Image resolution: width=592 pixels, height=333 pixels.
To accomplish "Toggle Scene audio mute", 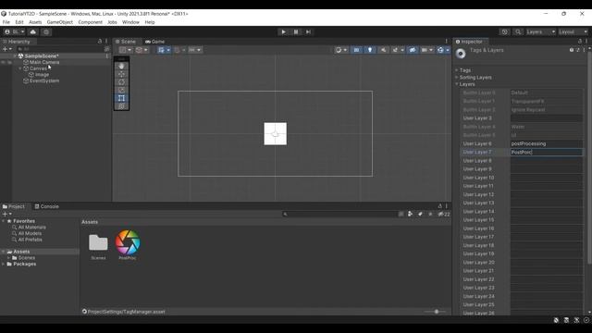I will click(x=383, y=50).
